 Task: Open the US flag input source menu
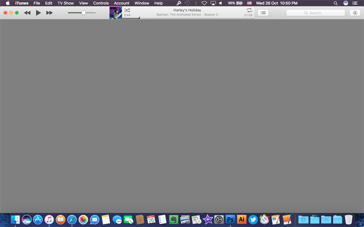[249, 3]
